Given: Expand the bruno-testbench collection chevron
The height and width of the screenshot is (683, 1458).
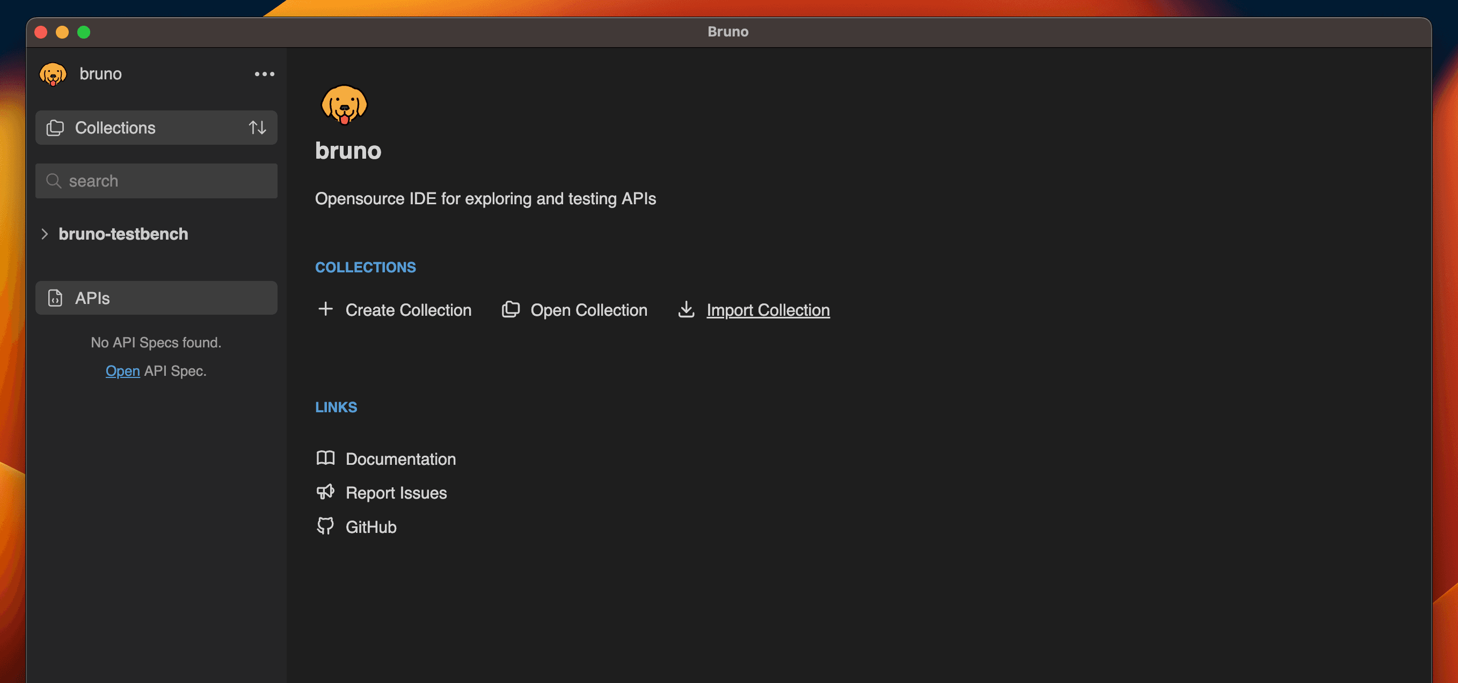Looking at the screenshot, I should point(45,234).
